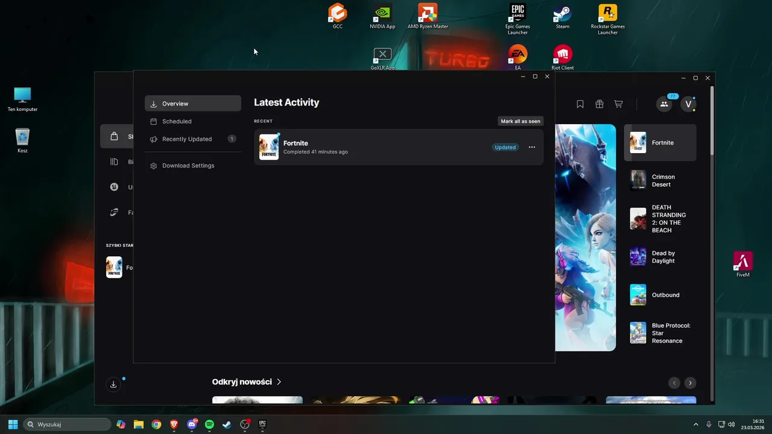This screenshot has width=772, height=434.
Task: Click the featured Fortnite banner artwork
Action: point(585,237)
